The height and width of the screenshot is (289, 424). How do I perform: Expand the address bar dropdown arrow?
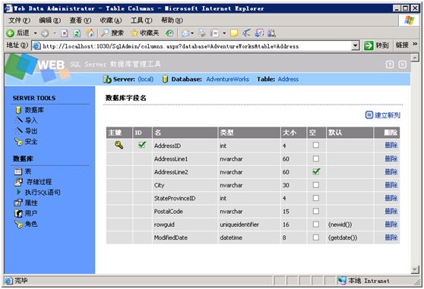[x=356, y=46]
